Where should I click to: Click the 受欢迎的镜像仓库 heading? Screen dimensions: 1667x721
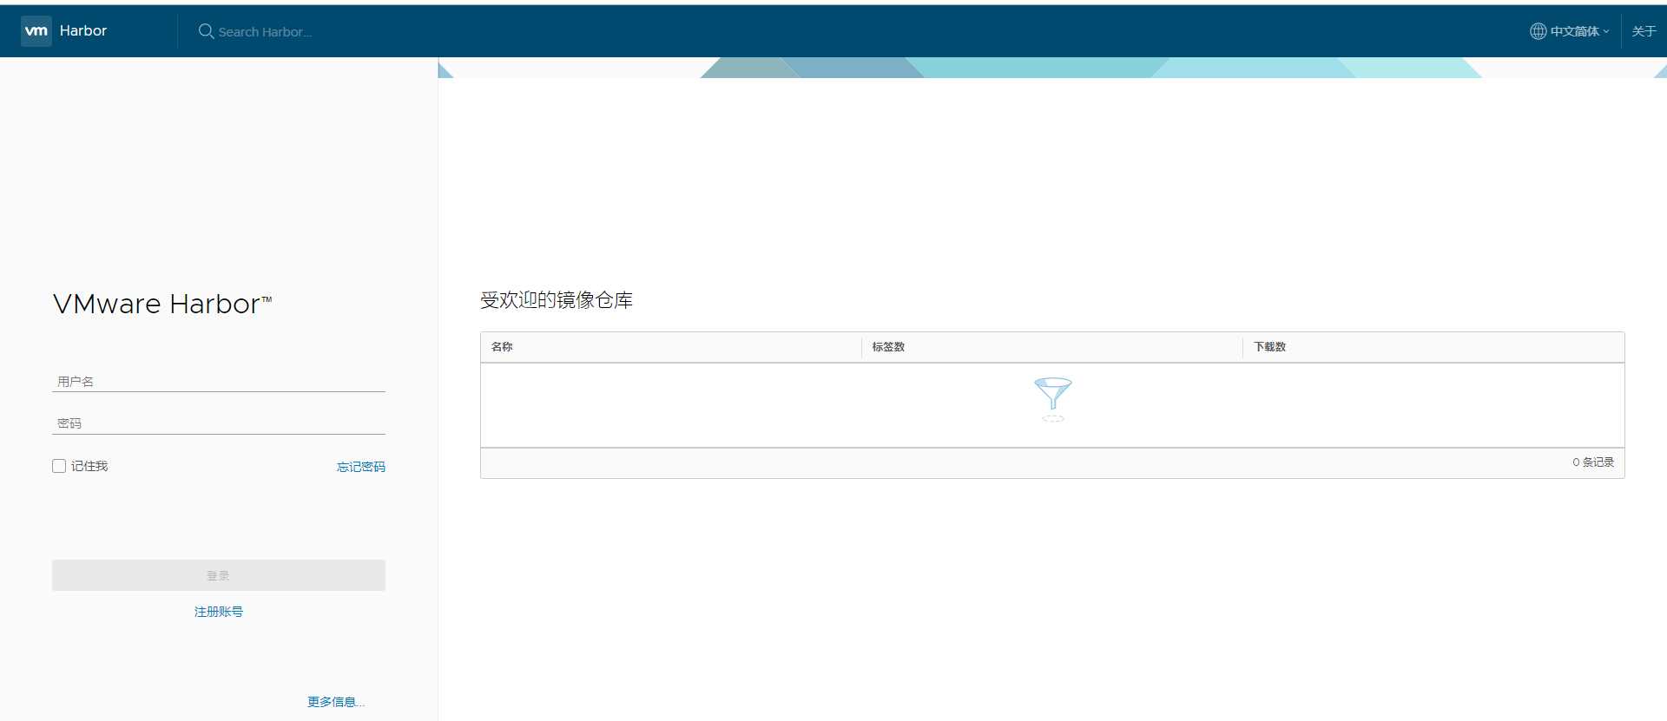coord(557,300)
